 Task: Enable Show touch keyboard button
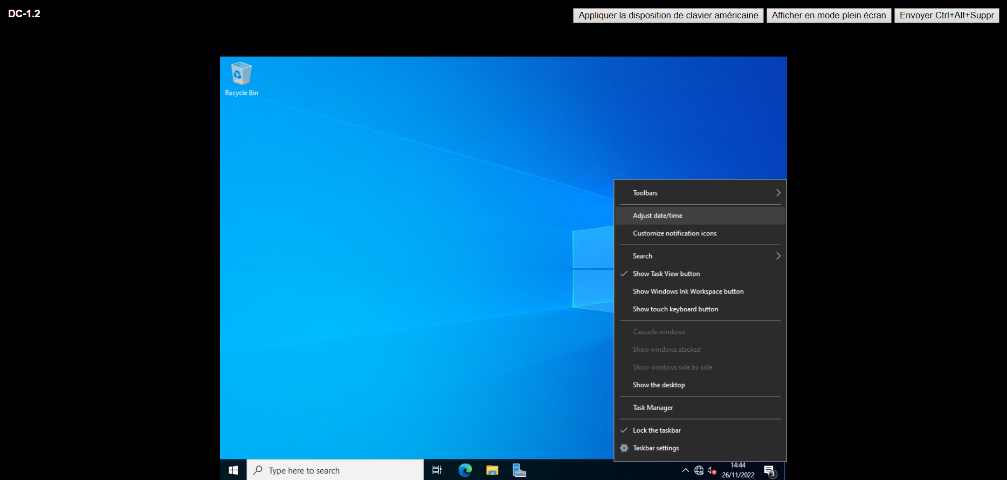(x=700, y=309)
